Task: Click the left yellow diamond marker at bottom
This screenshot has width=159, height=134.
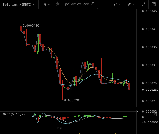Action: [79, 133]
